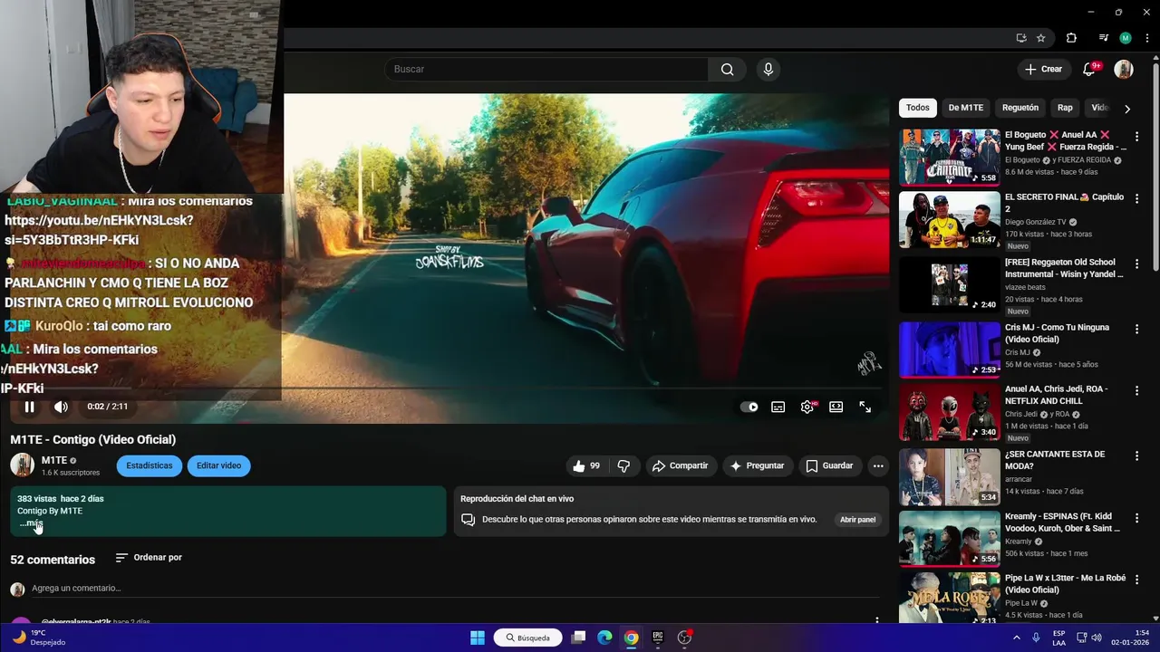Screen dimensions: 1160x652
Task: Click the Compartir button
Action: pos(681,466)
